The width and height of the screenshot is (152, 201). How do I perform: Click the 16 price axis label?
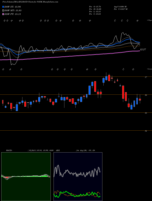[146, 95]
